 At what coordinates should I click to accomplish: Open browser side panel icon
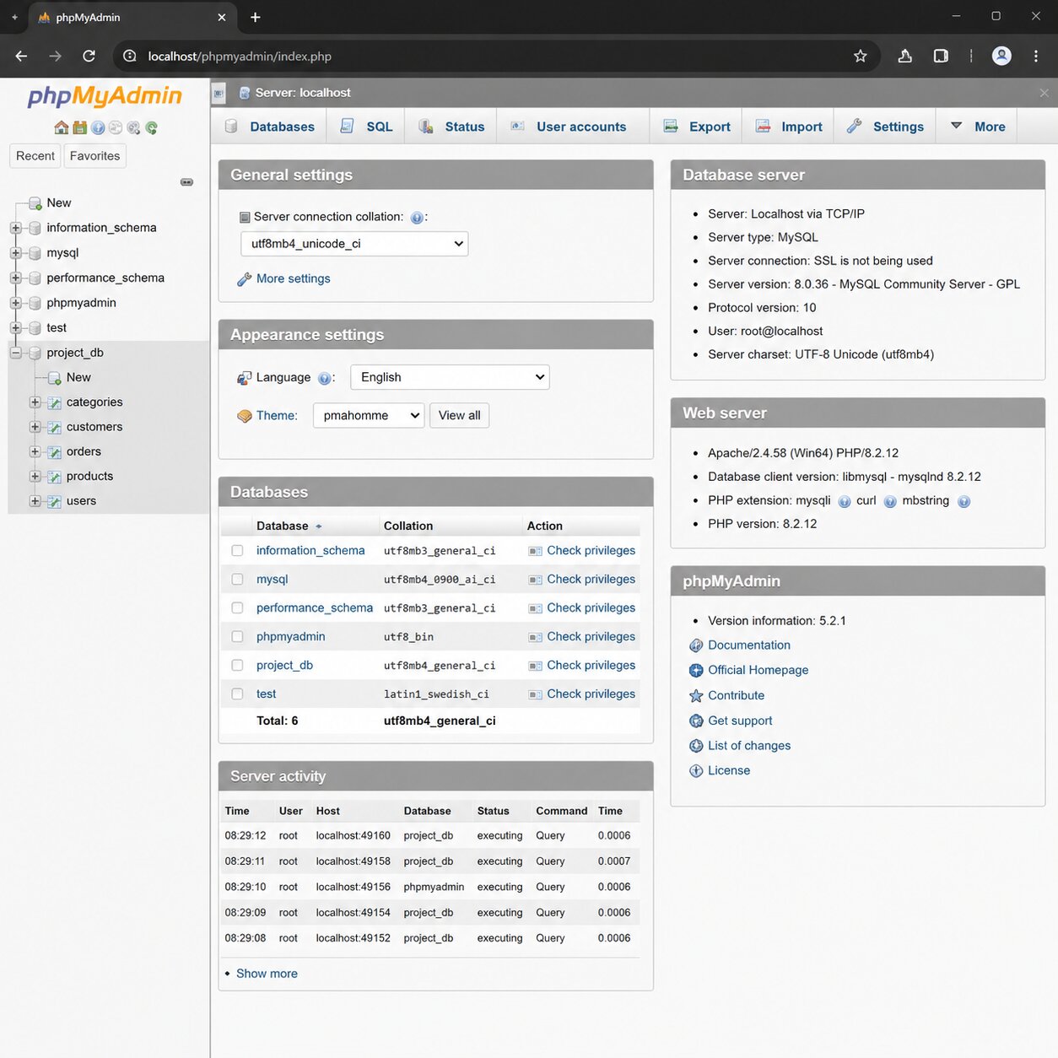point(941,56)
